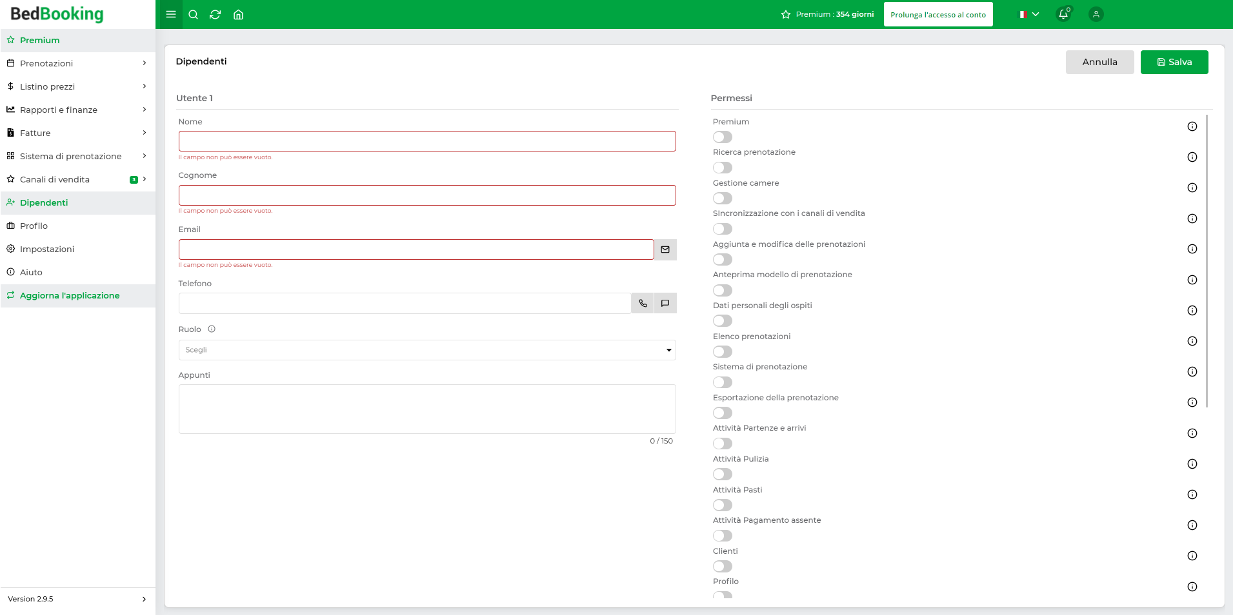This screenshot has width=1233, height=615.
Task: Toggle Anteprima modello di prenotazione switch
Action: coord(723,290)
